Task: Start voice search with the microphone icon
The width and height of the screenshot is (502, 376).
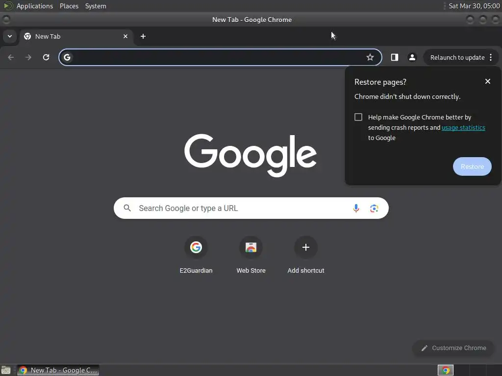Action: pyautogui.click(x=356, y=208)
